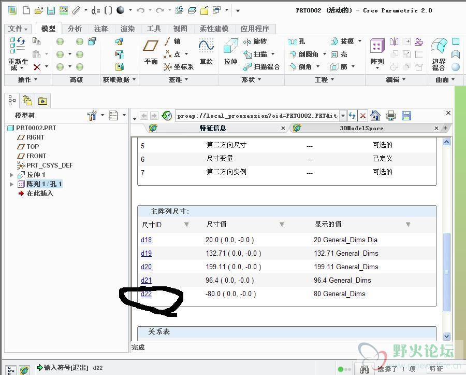Screen dimensions: 466x375
Task: Toggle the browser display icon in status bar
Action: 24,370
